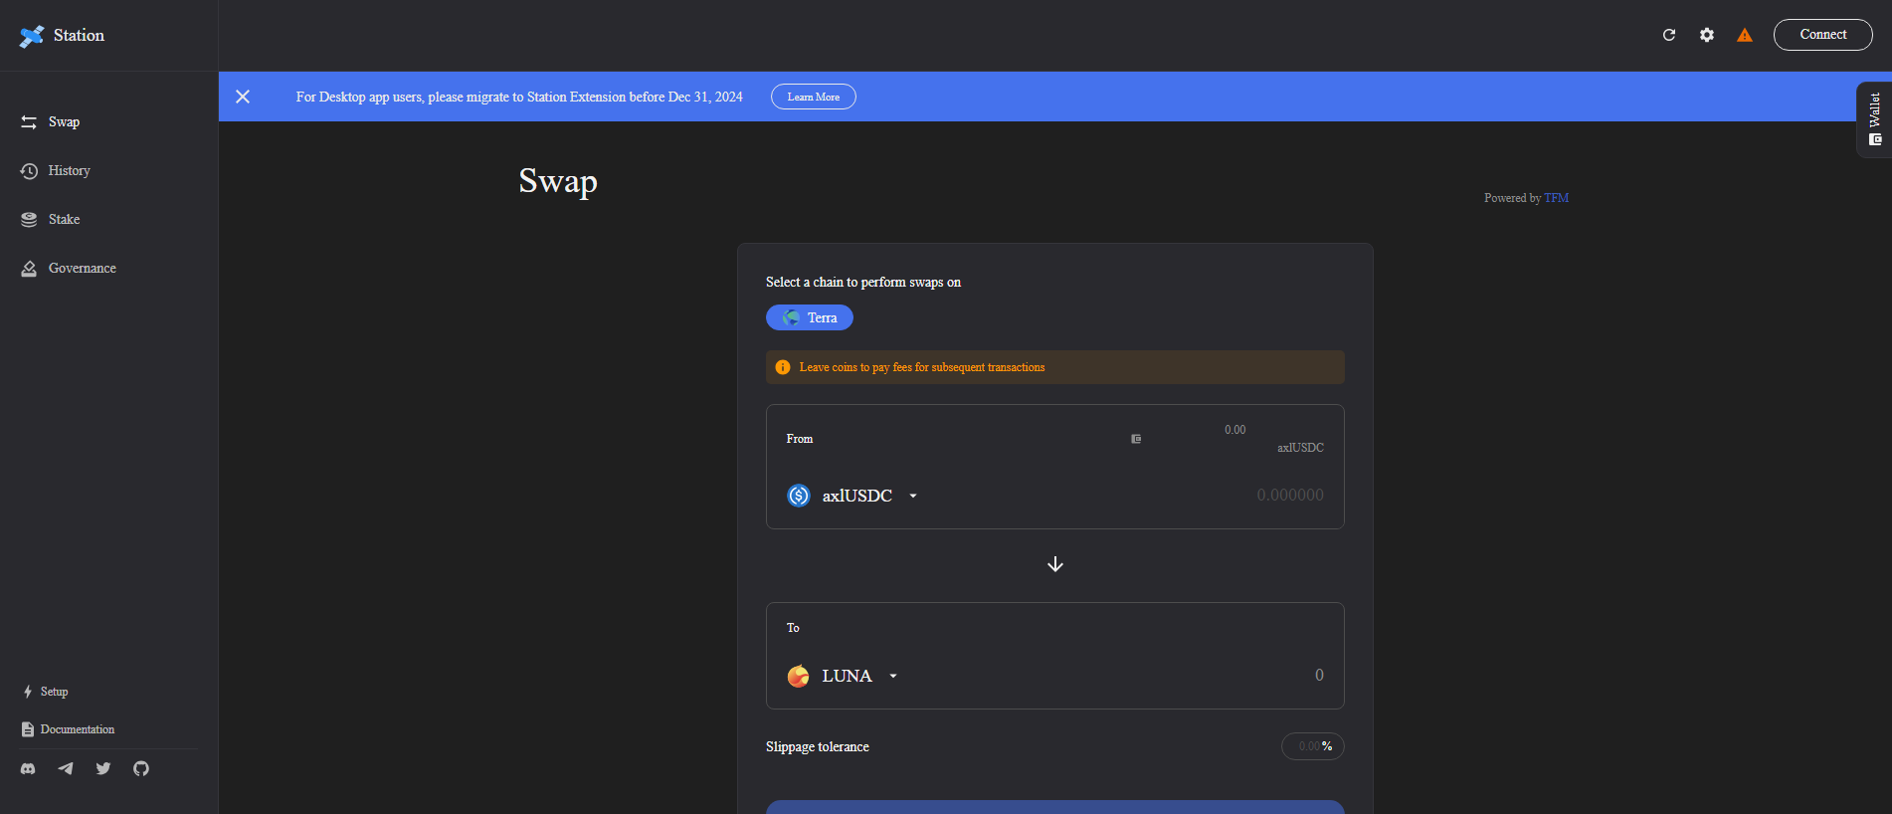Screen dimensions: 1892x814
Task: Click the down arrow swap direction icon
Action: (x=1055, y=564)
